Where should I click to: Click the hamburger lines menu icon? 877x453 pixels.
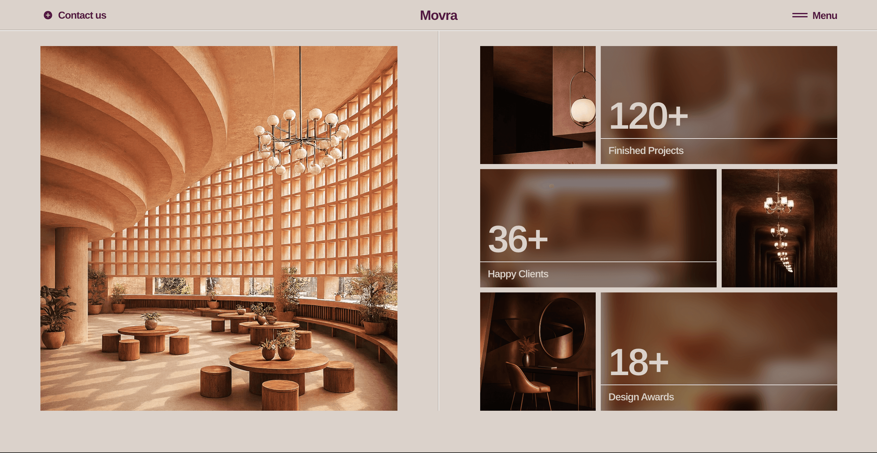tap(799, 15)
